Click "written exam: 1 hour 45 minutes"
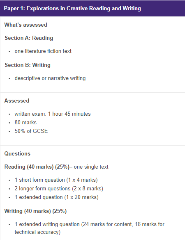The image size is (185, 240). [53, 114]
